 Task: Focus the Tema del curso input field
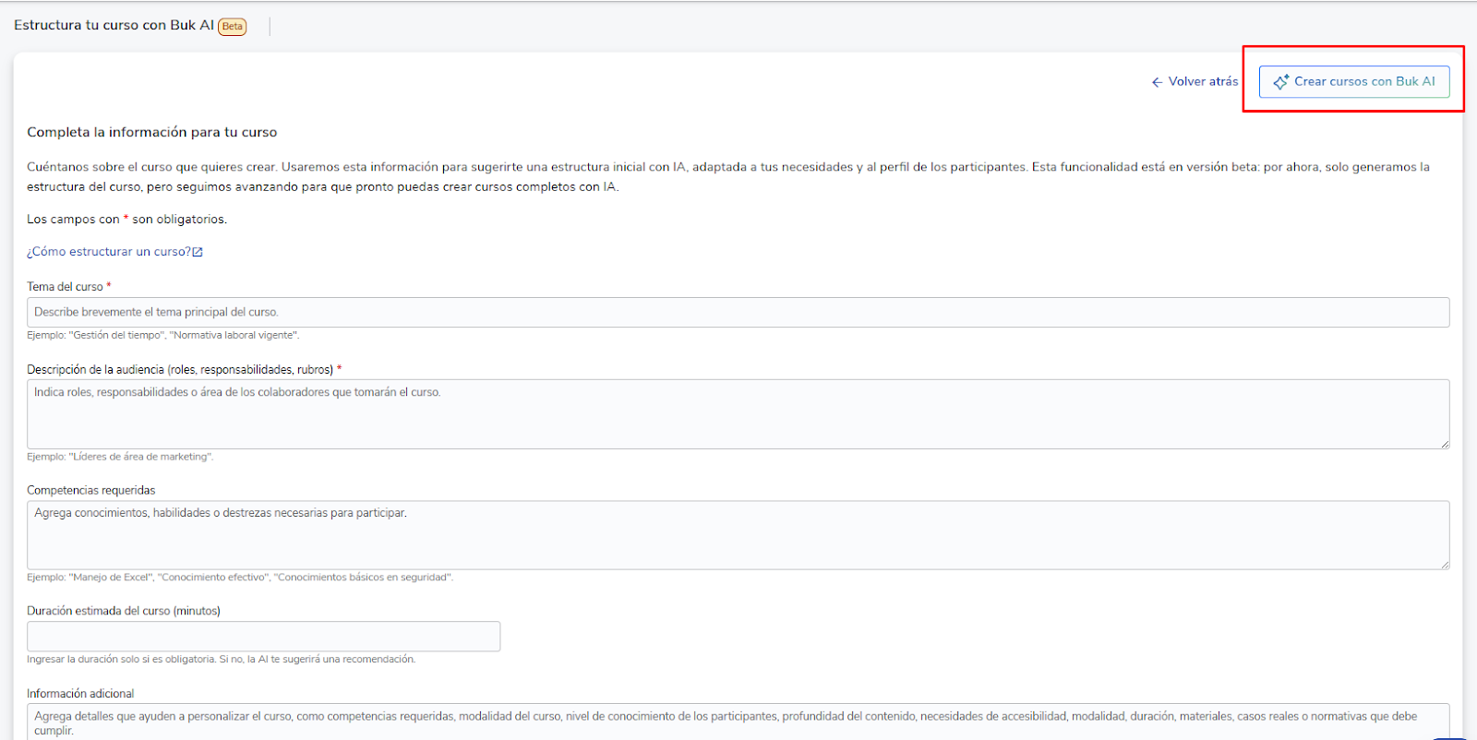(737, 312)
